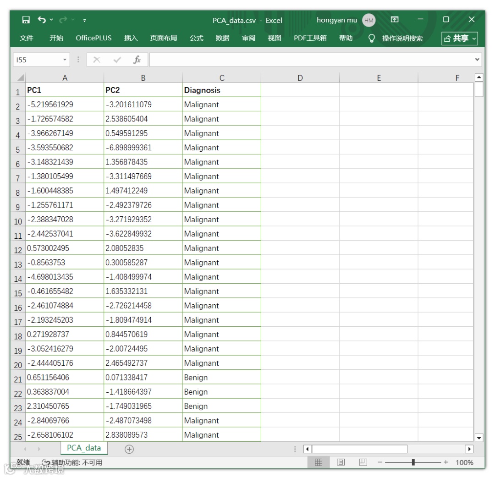
Task: Undo the last action
Action: point(42,20)
